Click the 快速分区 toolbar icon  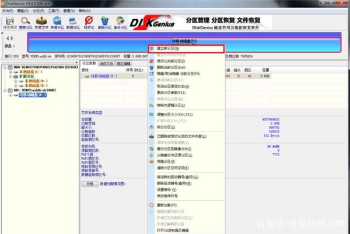pyautogui.click(x=57, y=23)
